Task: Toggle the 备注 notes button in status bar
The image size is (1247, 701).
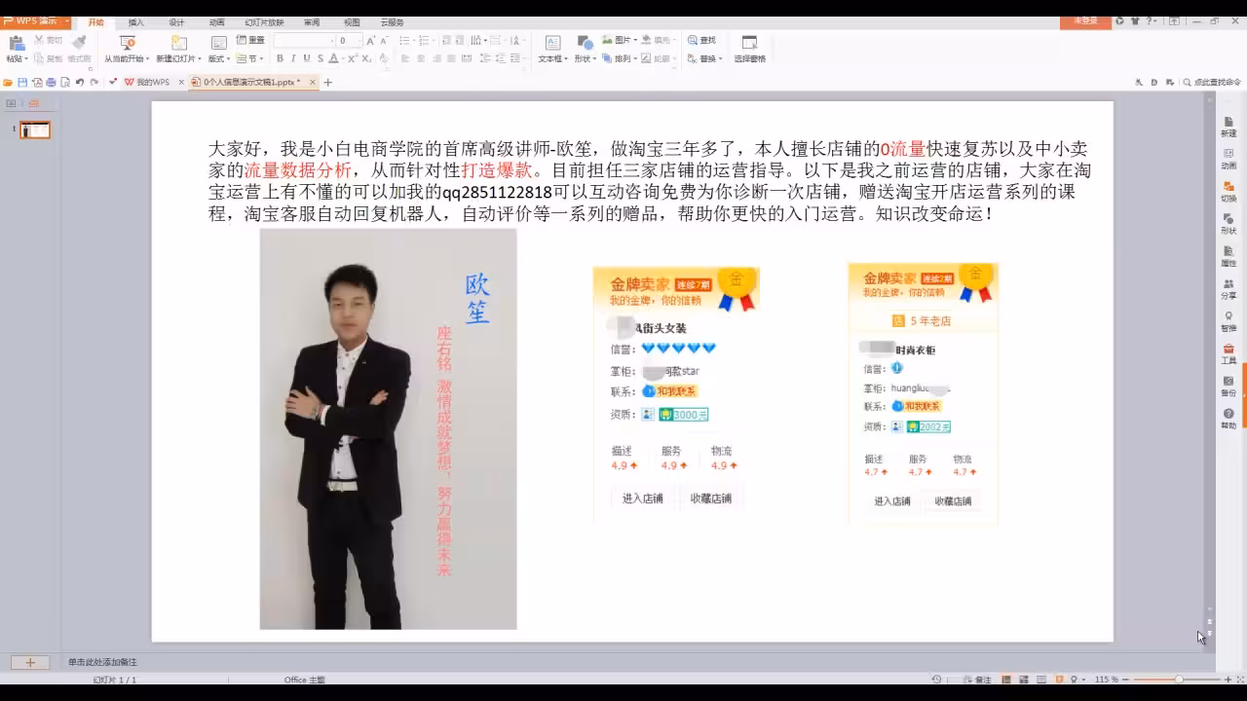Action: click(x=978, y=679)
